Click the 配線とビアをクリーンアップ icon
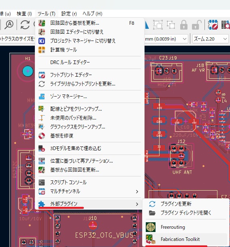230x247 pixels. coord(42,109)
